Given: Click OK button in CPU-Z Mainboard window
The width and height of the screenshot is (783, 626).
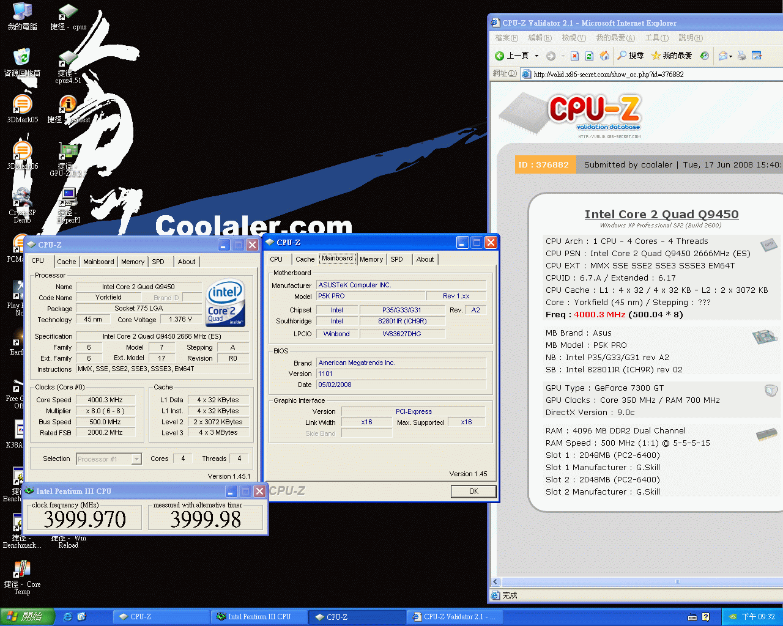Looking at the screenshot, I should pyautogui.click(x=473, y=492).
